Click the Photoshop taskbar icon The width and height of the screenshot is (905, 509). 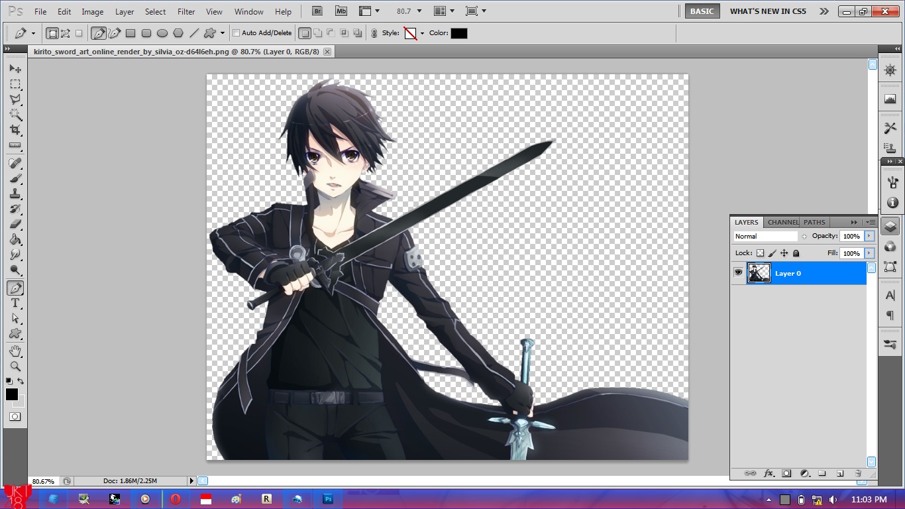327,499
